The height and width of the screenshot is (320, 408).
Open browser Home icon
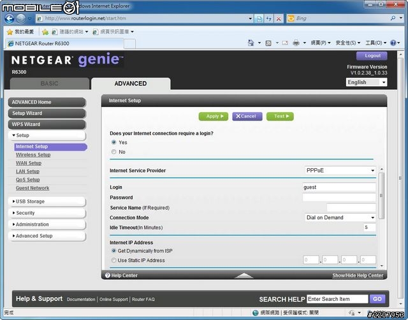tap(251, 43)
